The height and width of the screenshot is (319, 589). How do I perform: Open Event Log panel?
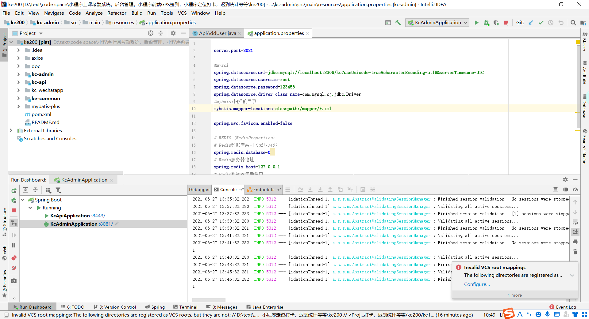point(563,307)
